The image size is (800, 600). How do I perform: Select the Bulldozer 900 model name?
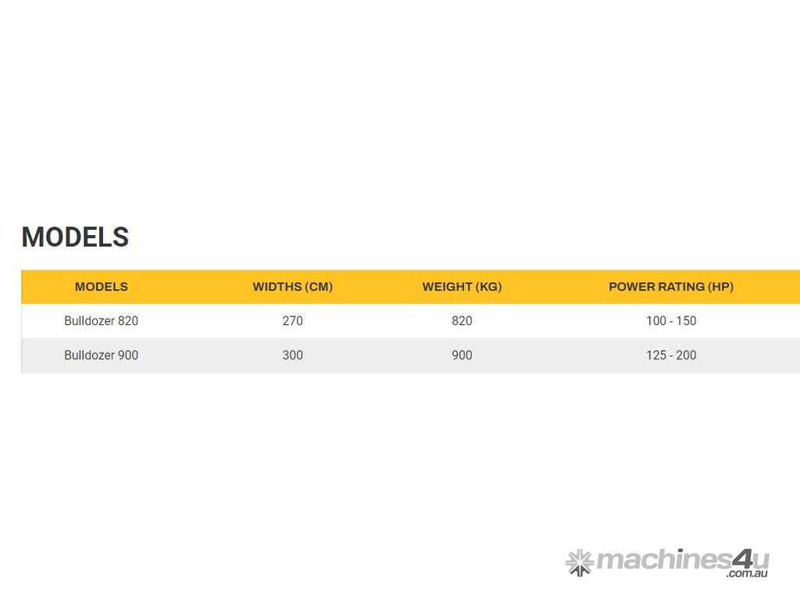click(x=101, y=355)
